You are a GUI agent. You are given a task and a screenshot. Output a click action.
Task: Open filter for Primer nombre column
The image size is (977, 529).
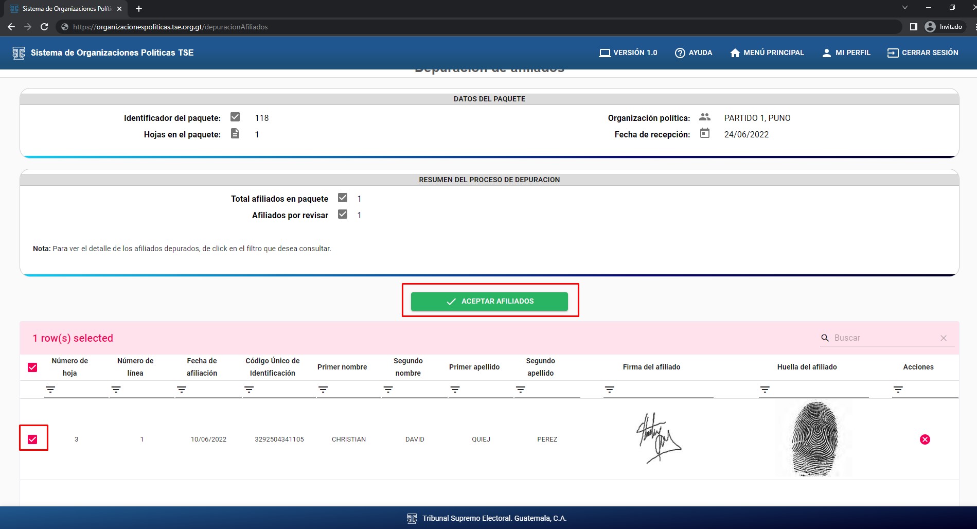(323, 390)
